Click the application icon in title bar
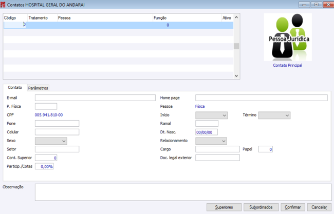Screen dimensions: 334x214 point(3,5)
